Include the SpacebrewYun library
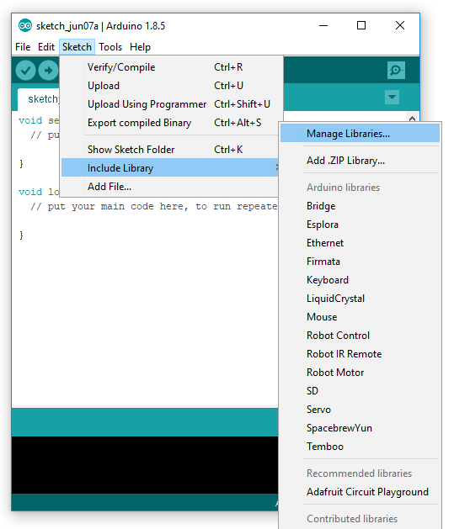454x529 pixels. click(x=361, y=428)
